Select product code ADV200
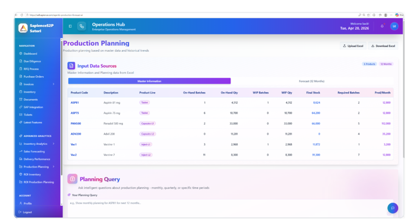 (76, 134)
